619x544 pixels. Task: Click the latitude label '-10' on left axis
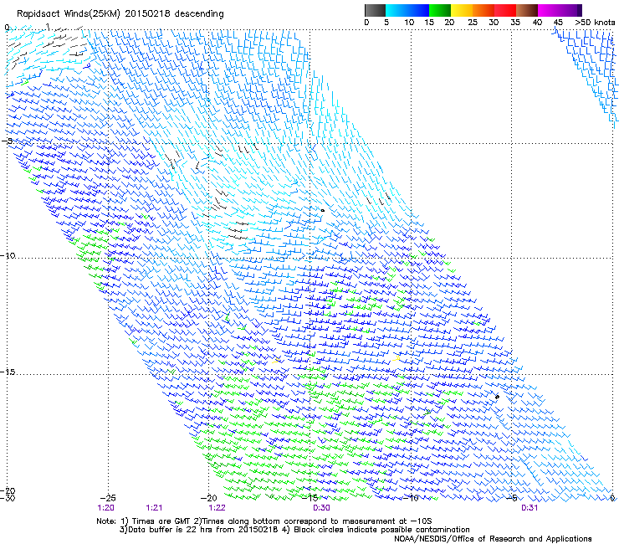click(x=8, y=255)
